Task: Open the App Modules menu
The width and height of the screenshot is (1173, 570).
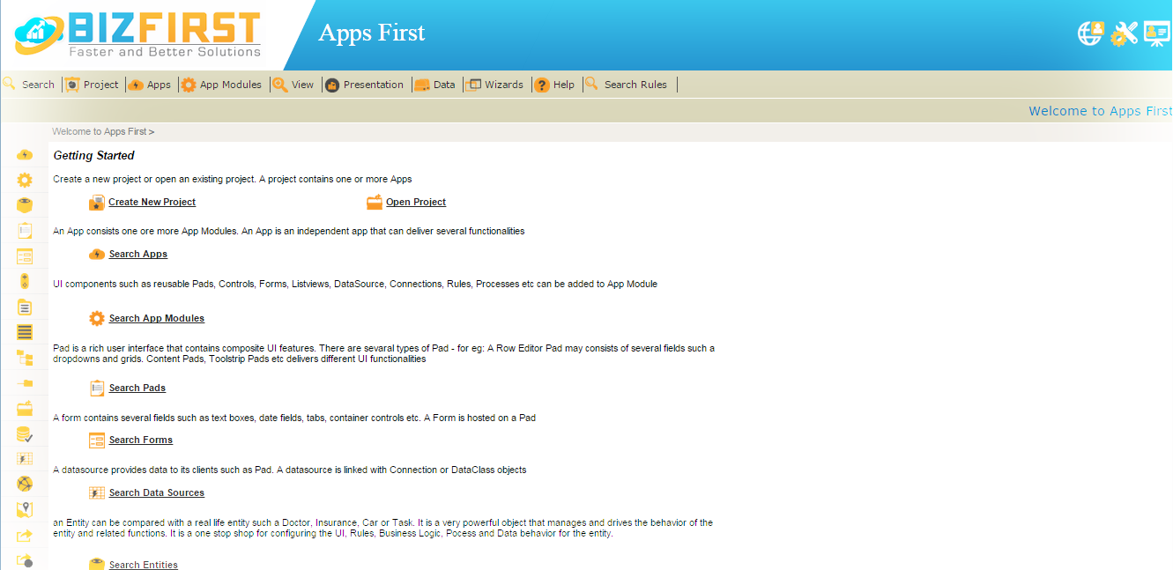Action: tap(221, 85)
